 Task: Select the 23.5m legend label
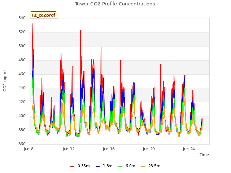click(x=154, y=166)
